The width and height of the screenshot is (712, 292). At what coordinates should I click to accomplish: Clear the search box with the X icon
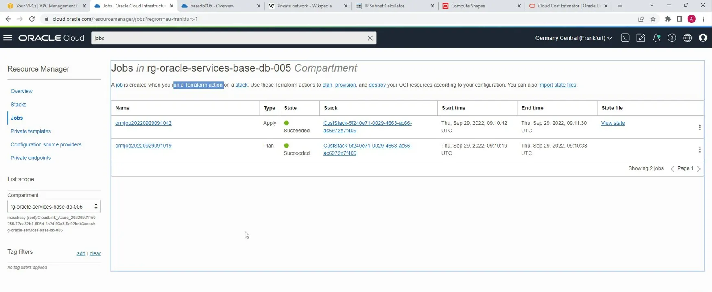click(370, 38)
